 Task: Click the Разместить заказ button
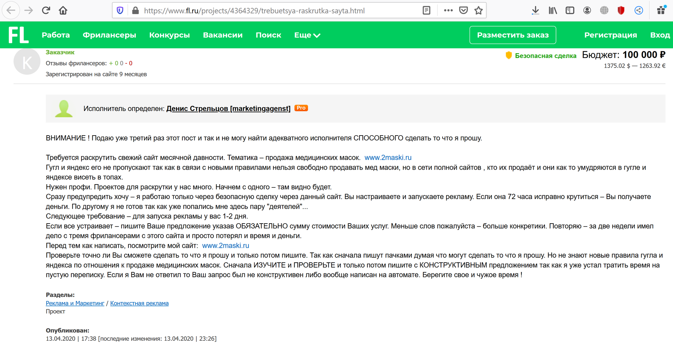click(x=513, y=35)
